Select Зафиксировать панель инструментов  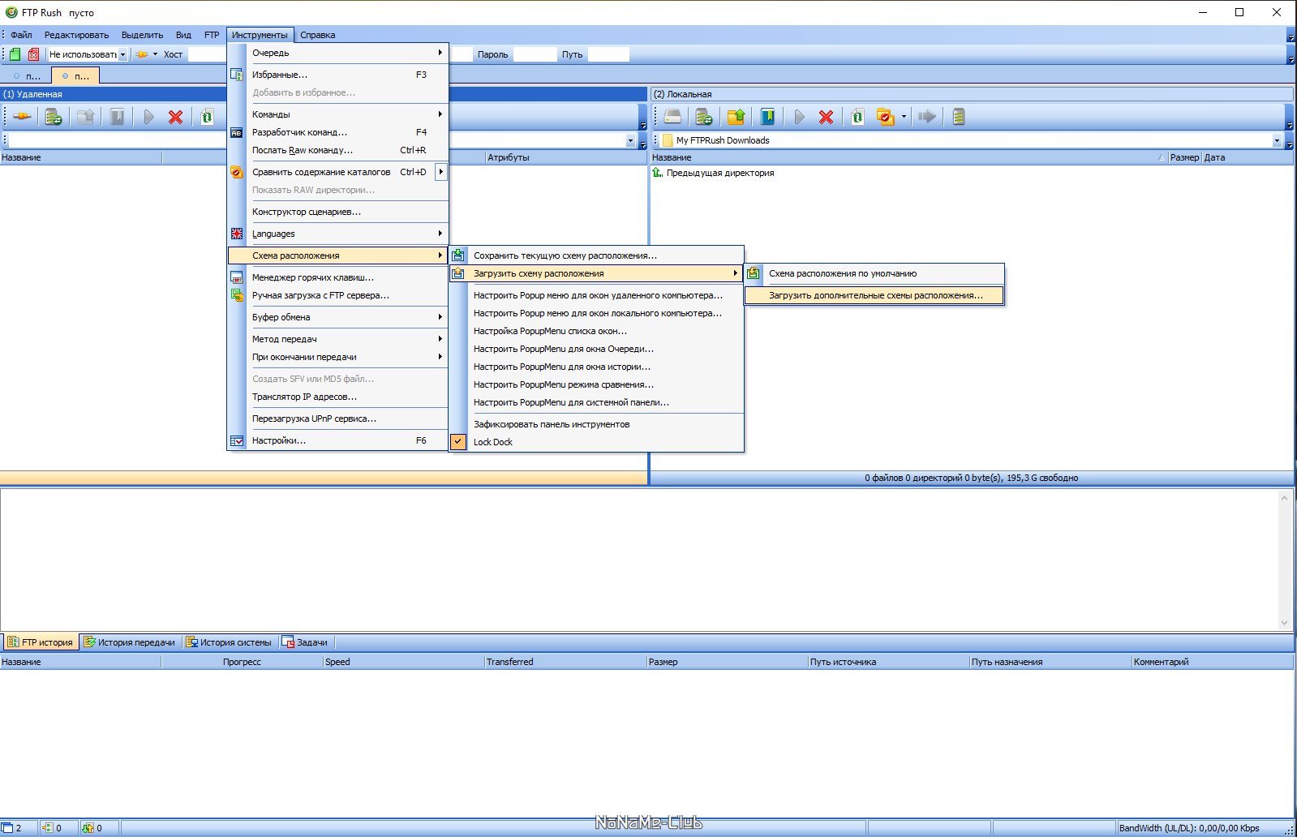pyautogui.click(x=596, y=424)
